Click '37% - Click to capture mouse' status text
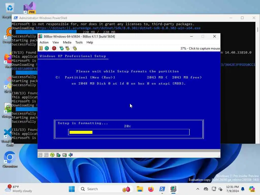This screenshot has width=260, height=195. pos(200,48)
